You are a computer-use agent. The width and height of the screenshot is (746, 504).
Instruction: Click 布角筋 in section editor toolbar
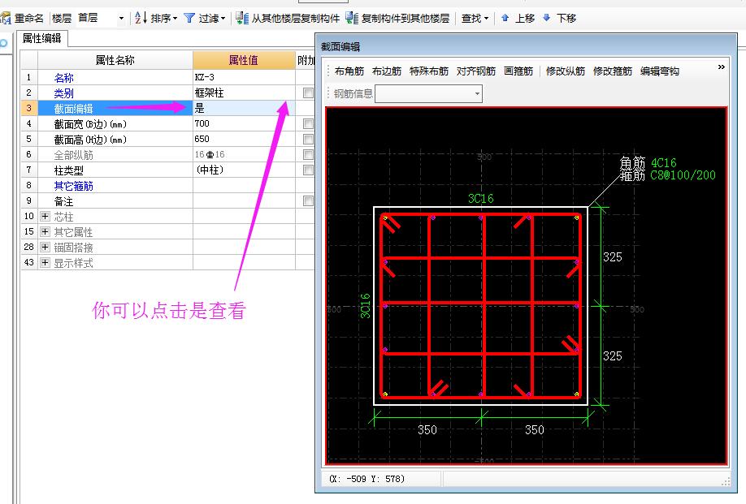349,71
